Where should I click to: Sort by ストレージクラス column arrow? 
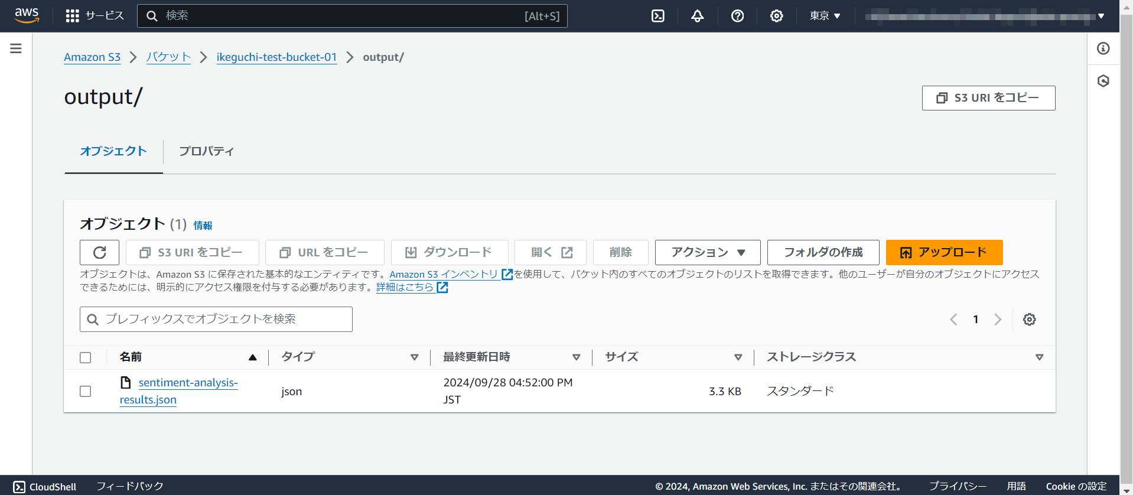1040,357
